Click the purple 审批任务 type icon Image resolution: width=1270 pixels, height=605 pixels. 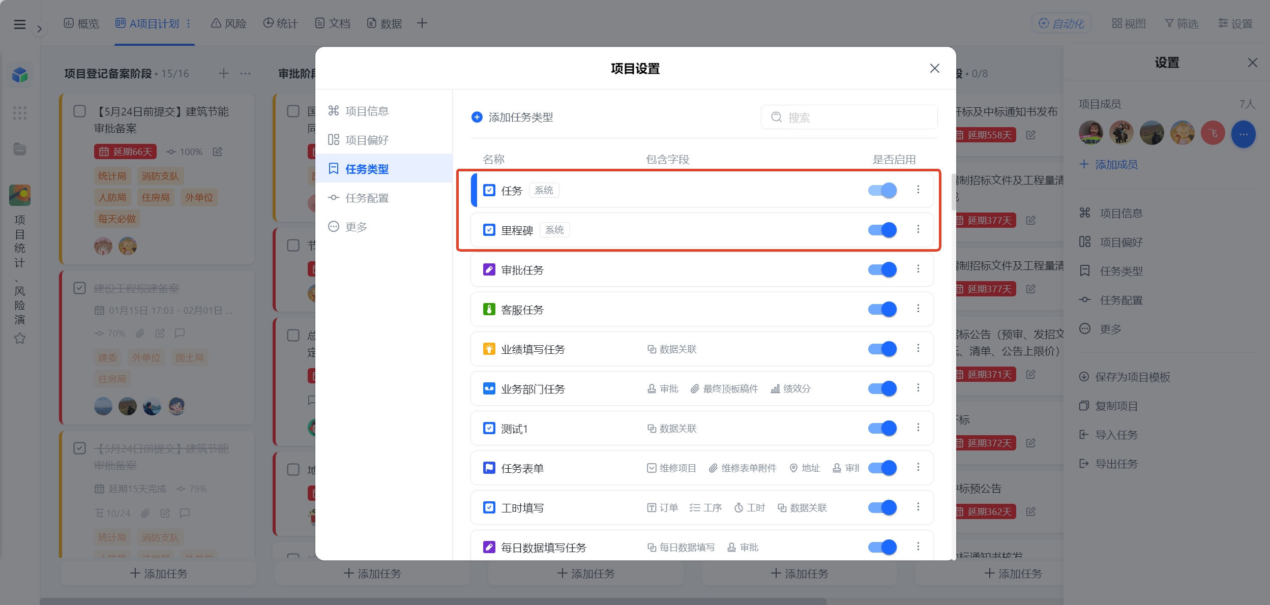click(x=489, y=269)
